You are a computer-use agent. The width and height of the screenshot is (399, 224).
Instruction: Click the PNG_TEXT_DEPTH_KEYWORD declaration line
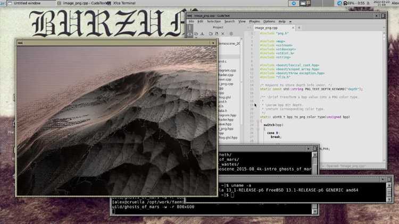point(311,89)
